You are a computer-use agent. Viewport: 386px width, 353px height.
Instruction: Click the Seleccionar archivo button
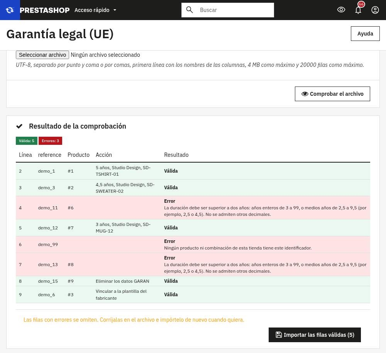pyautogui.click(x=42, y=55)
